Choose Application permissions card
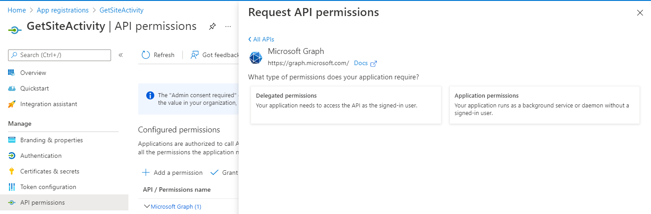 tap(544, 105)
